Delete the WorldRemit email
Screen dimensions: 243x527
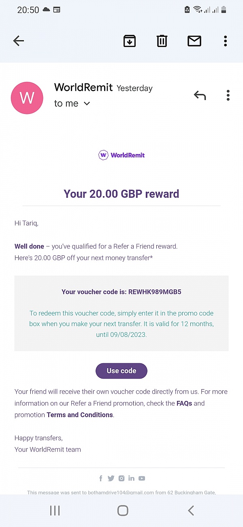(162, 41)
